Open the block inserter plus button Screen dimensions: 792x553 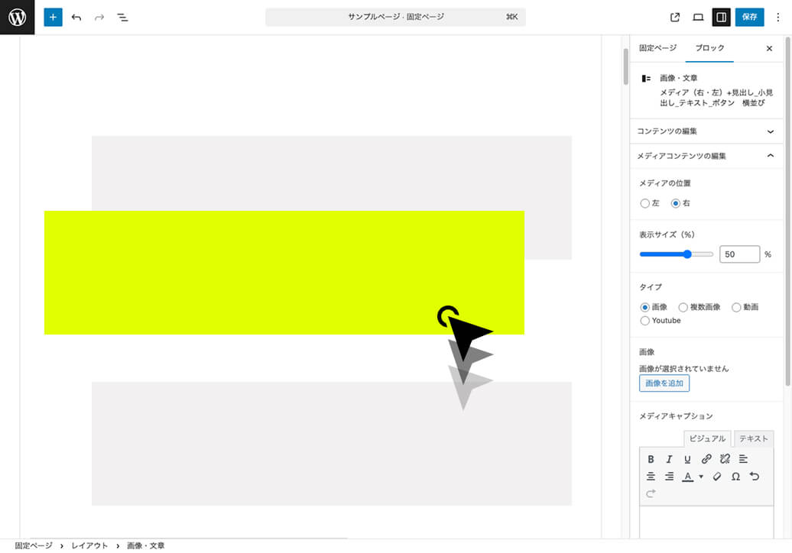point(53,17)
